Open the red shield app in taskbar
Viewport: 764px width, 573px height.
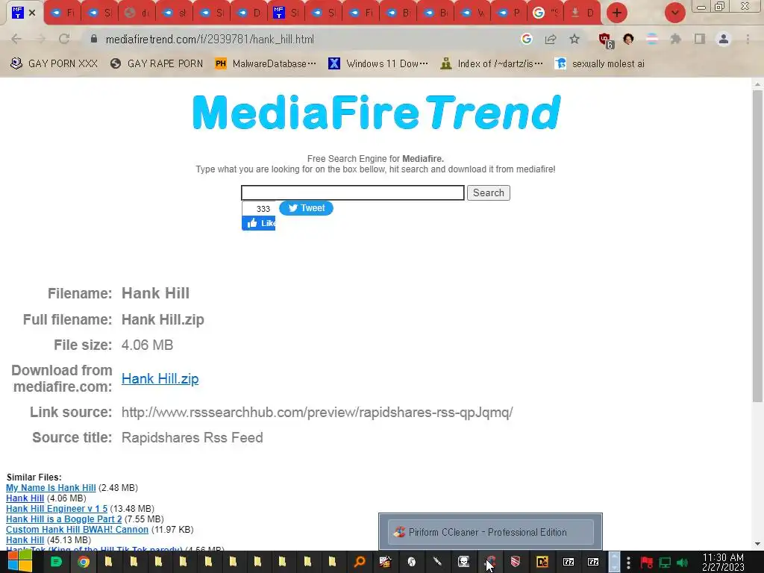point(516,562)
